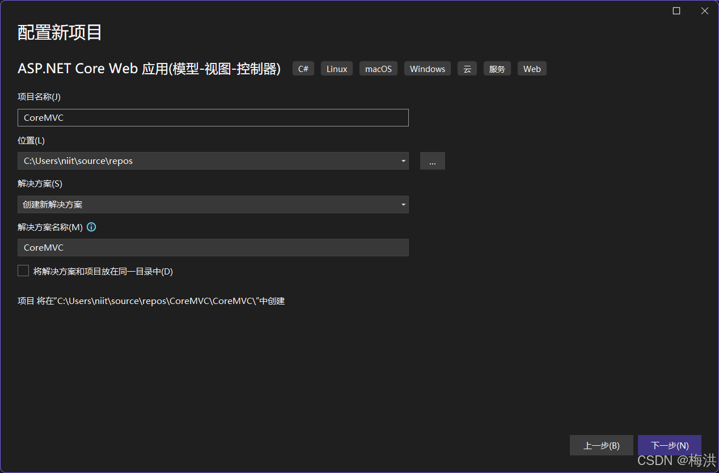Click the 位置(L) label

31,141
